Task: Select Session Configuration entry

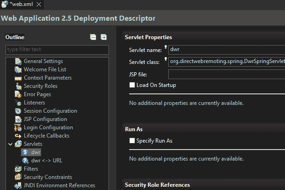Action: pos(51,111)
